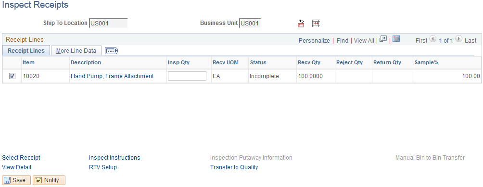Click the Item column header

pyautogui.click(x=29, y=62)
